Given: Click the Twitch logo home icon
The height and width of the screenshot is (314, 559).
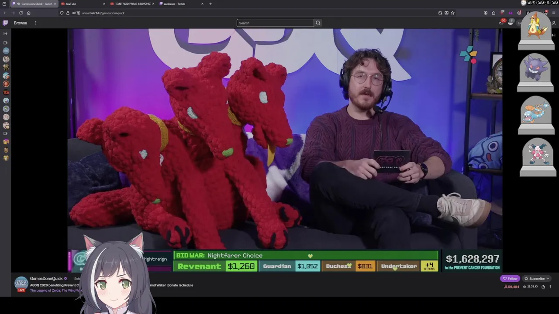Looking at the screenshot, I should [5, 23].
